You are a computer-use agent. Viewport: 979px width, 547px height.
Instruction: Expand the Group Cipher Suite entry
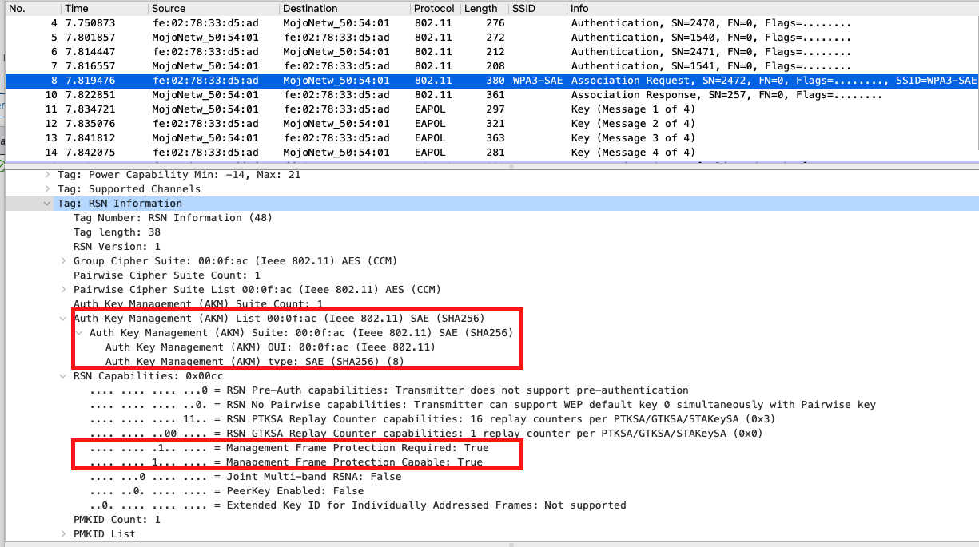(x=63, y=260)
